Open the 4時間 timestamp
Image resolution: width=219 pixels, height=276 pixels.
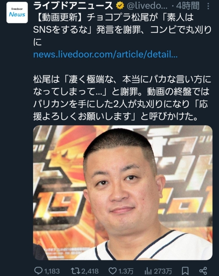(188, 6)
